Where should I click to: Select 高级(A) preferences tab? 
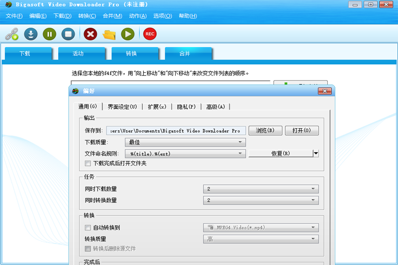(215, 107)
